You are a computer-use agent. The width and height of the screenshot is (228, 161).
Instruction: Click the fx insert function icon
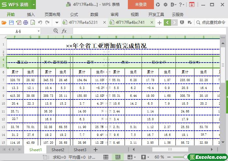point(64,31)
